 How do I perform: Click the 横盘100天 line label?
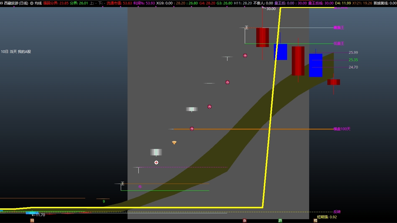click(x=342, y=129)
